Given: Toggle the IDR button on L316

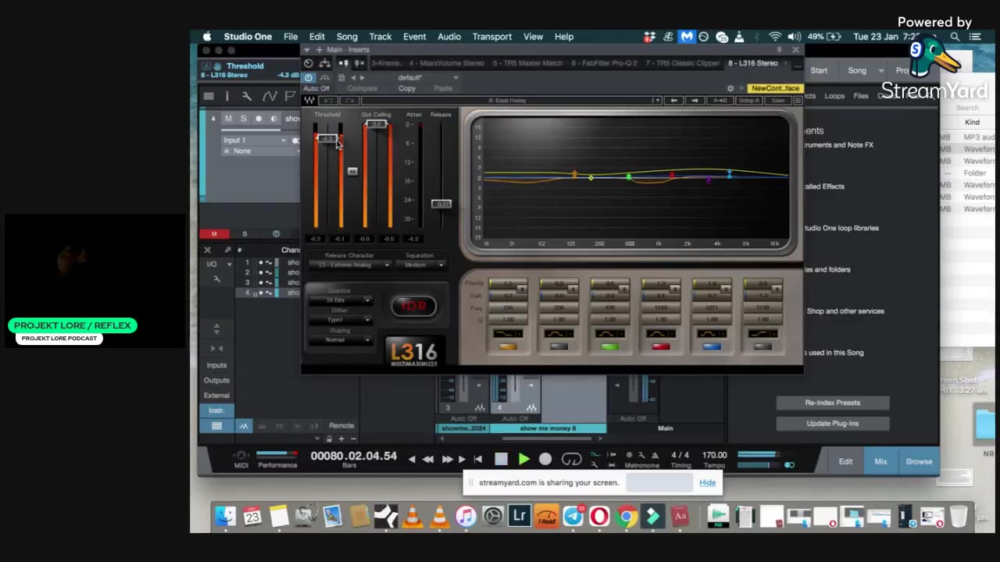Looking at the screenshot, I should pos(413,306).
